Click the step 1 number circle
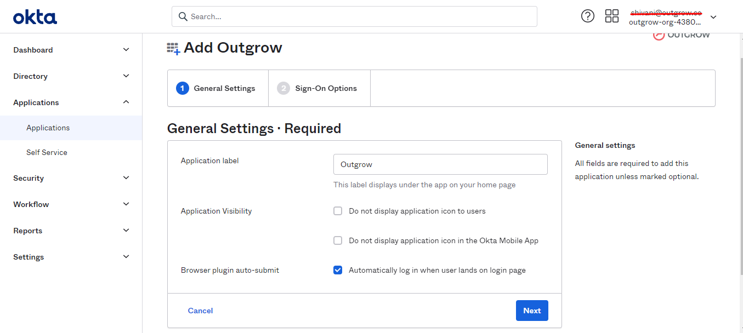743x333 pixels. pos(183,88)
